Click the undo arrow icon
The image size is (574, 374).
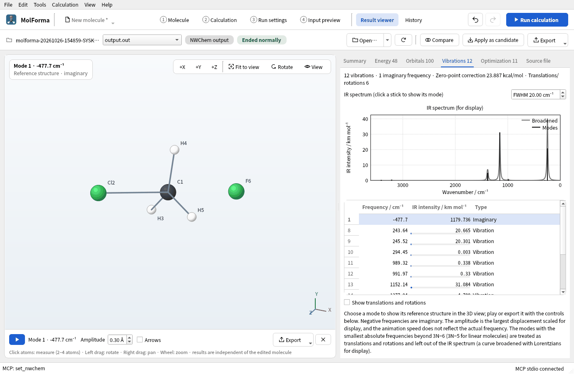(x=475, y=20)
